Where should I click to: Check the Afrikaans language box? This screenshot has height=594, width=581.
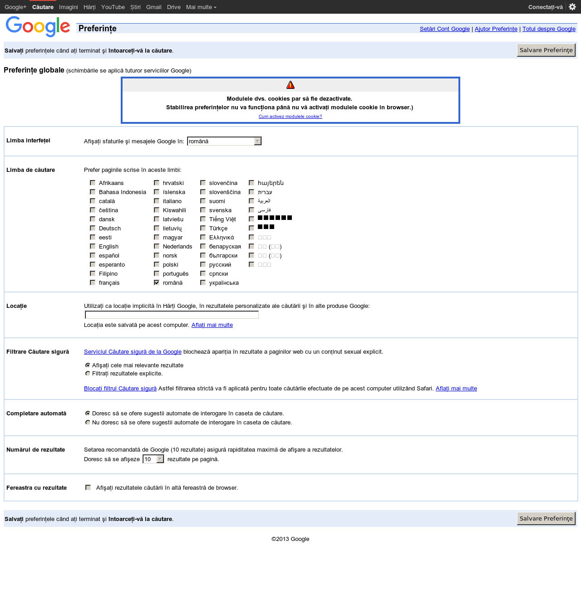[93, 183]
